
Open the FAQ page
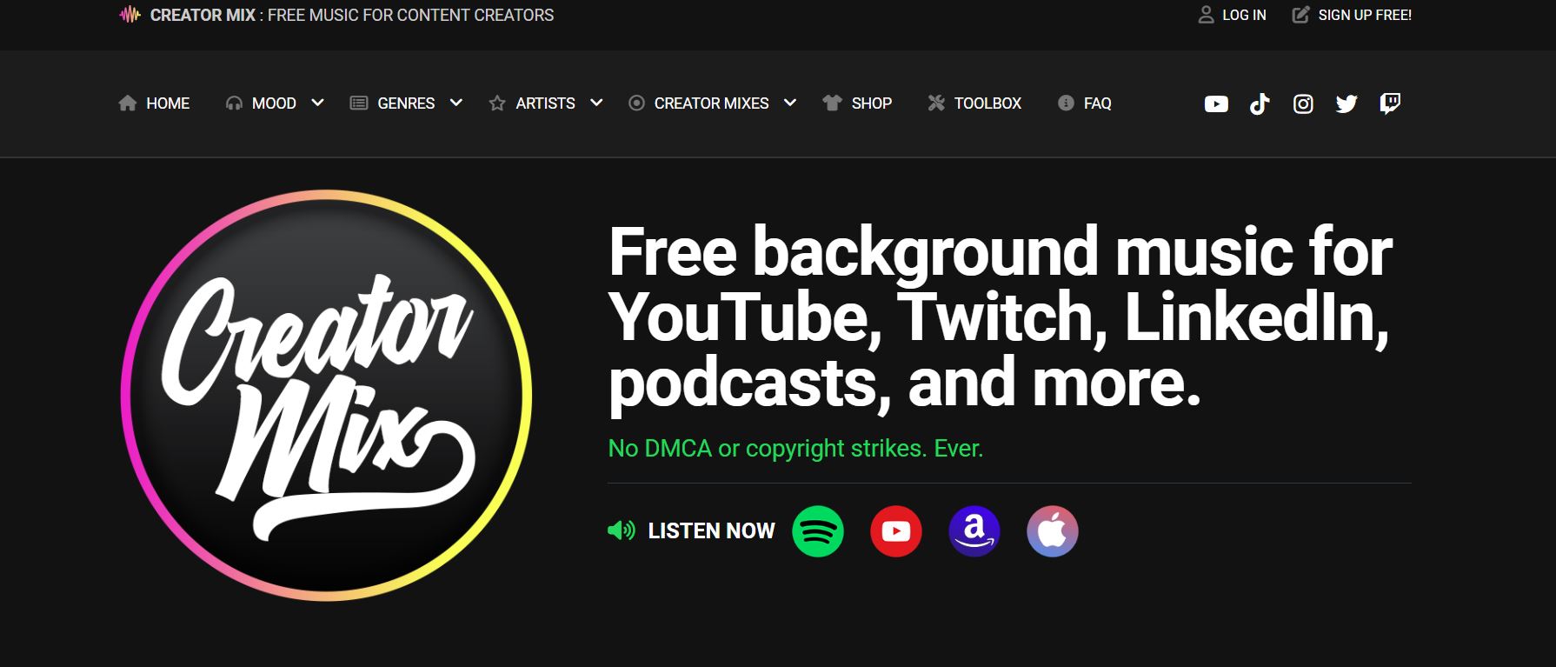click(1085, 103)
